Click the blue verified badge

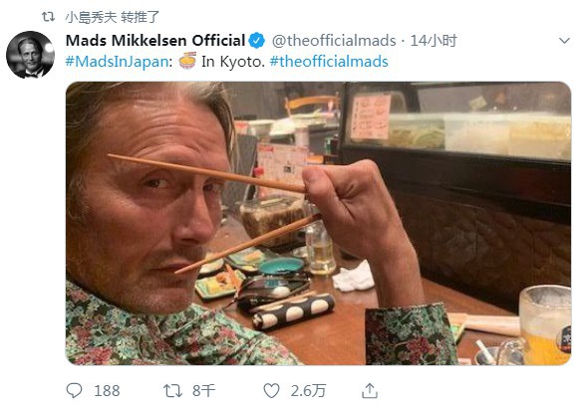(256, 41)
